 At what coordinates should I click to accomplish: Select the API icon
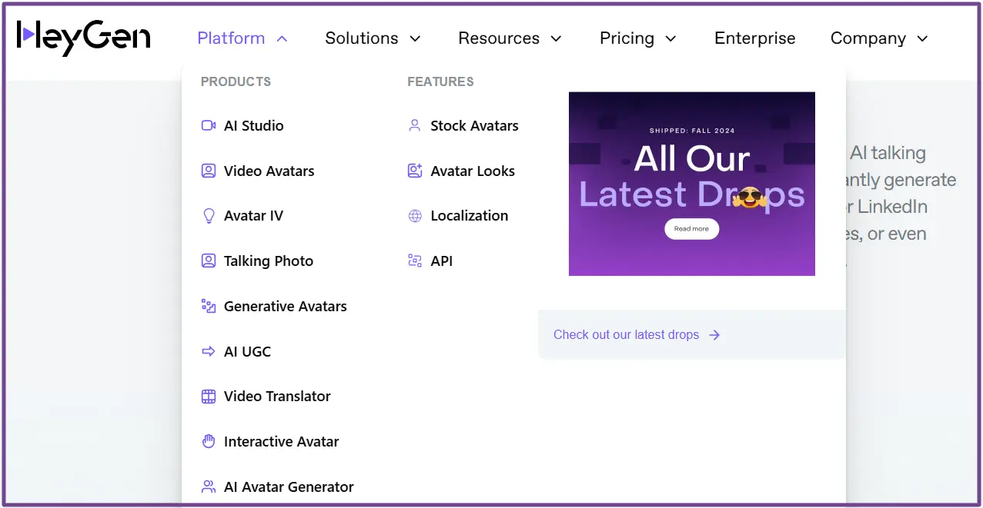415,261
